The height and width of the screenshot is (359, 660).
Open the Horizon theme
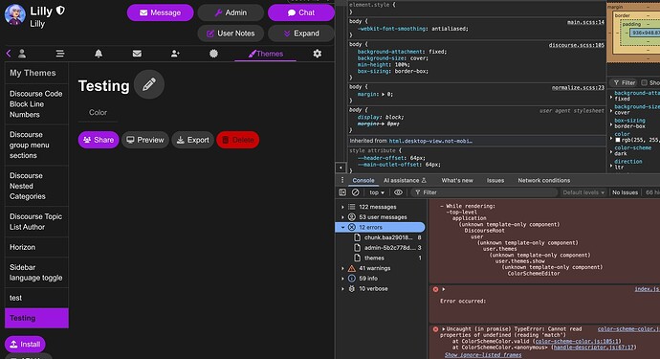(36, 247)
